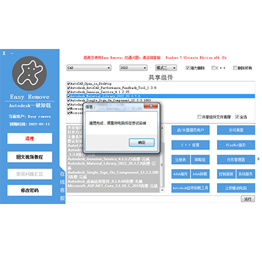Open 注册表 registry button
Screen dimensions: 262x253
181,160
